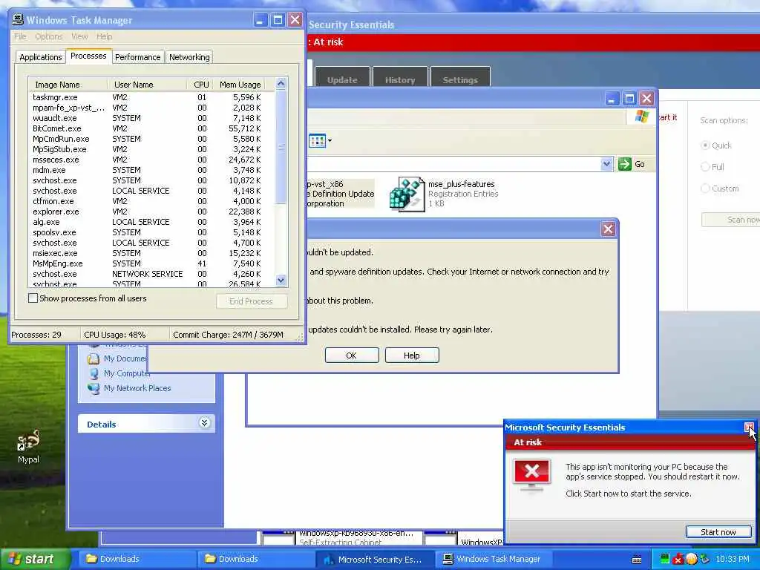This screenshot has width=760, height=570.
Task: Click the green Go arrow icon
Action: tap(625, 164)
